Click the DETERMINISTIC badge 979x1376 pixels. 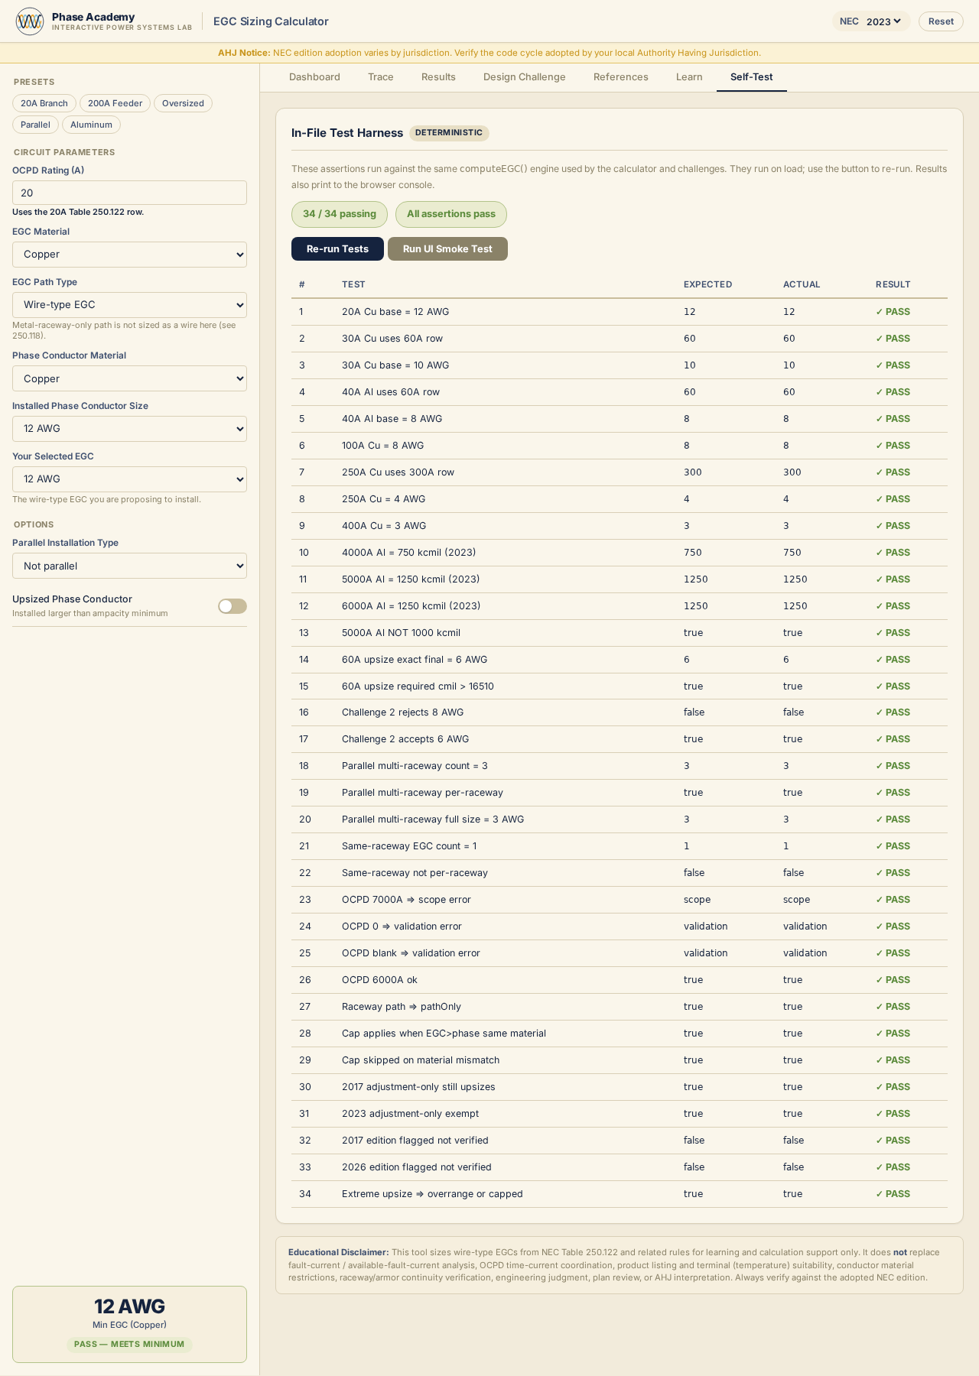(449, 133)
